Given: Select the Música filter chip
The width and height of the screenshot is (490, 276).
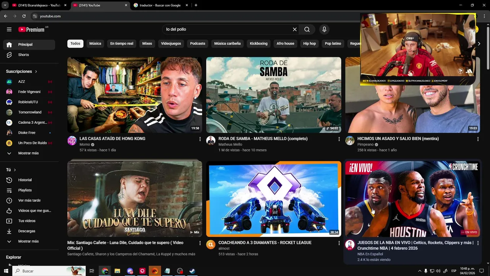Looking at the screenshot, I should [x=95, y=44].
